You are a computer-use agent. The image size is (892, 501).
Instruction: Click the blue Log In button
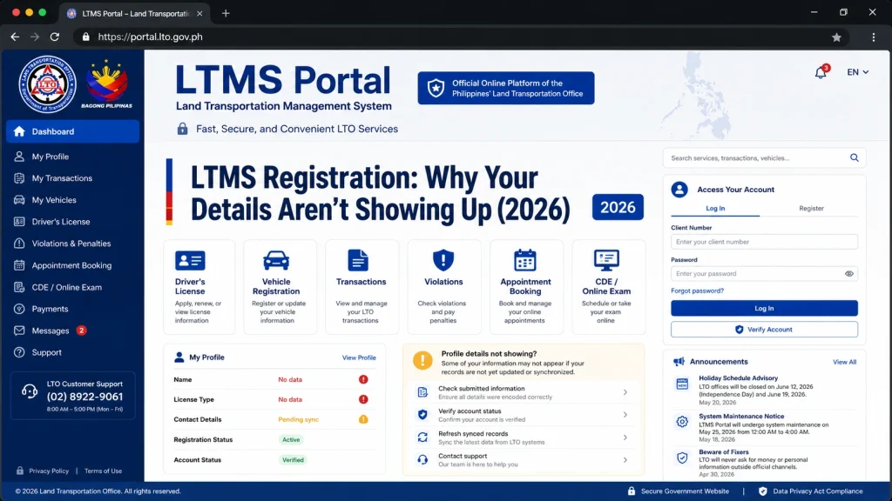[x=764, y=309]
